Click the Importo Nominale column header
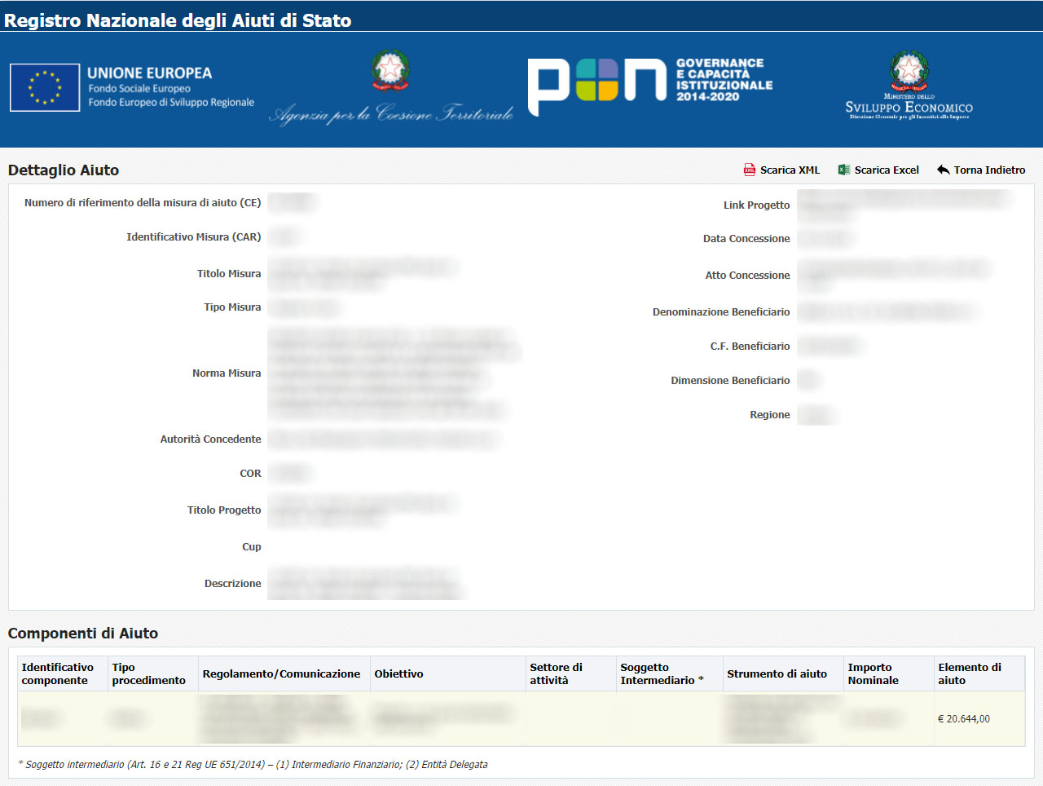This screenshot has width=1043, height=786. pos(874,674)
